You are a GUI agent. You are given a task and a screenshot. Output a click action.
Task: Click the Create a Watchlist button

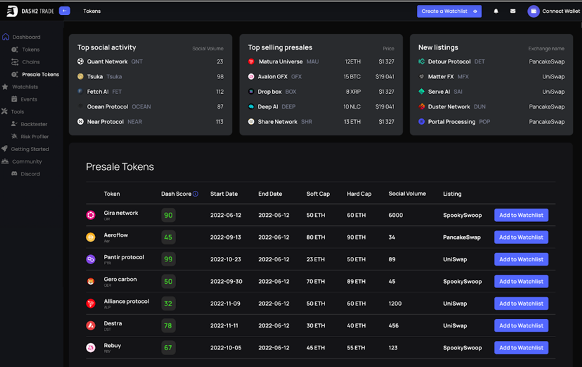(x=449, y=11)
